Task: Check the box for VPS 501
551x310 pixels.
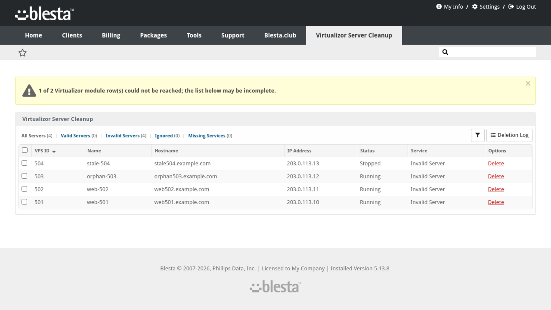Action: point(24,202)
